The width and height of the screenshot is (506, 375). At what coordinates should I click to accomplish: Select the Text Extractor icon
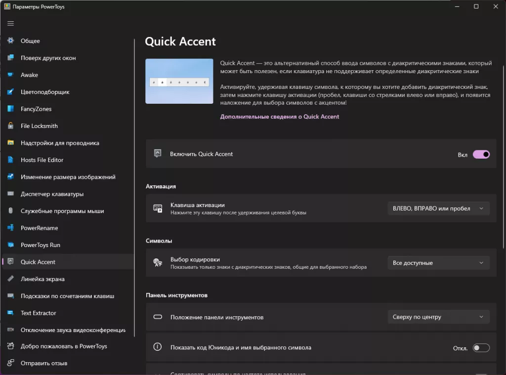(x=10, y=313)
